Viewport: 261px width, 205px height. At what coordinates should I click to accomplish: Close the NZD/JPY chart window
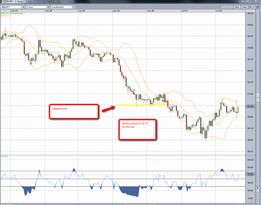[256, 1]
